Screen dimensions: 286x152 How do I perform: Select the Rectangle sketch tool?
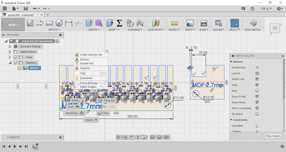point(49,23)
